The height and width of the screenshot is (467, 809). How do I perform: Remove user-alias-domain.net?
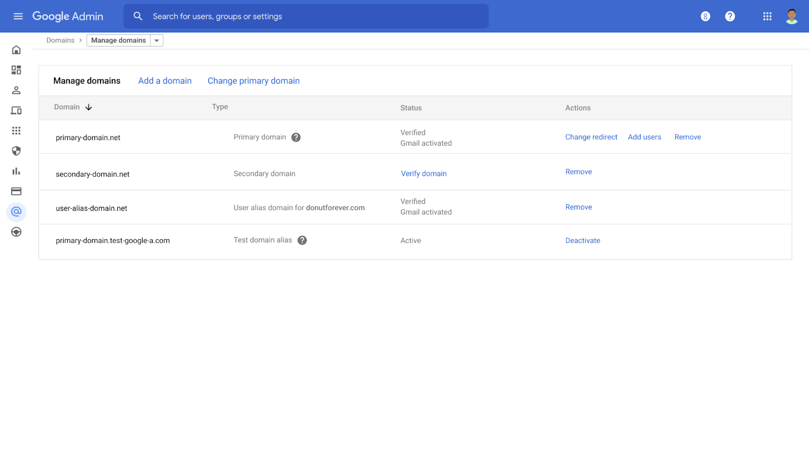578,207
